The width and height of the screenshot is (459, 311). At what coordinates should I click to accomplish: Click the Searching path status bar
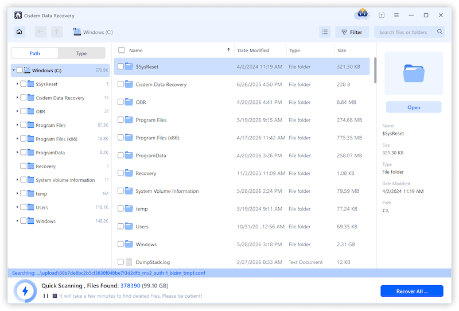pyautogui.click(x=229, y=273)
